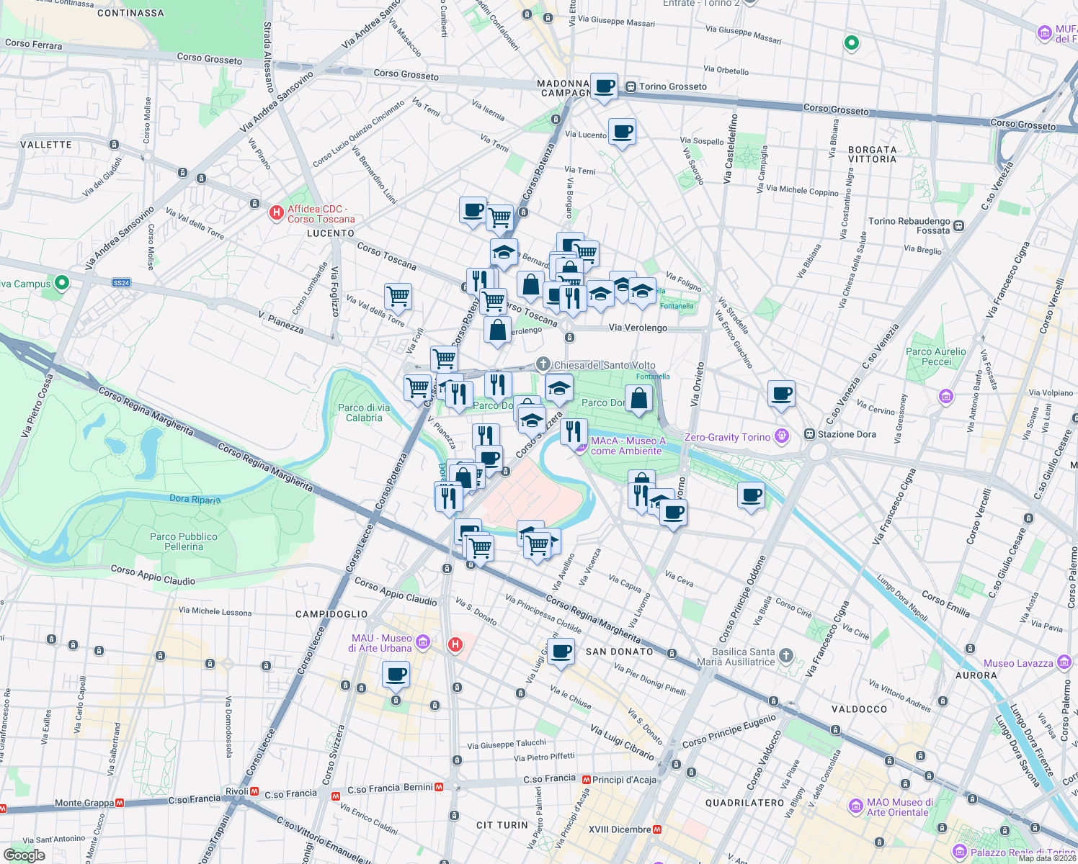1078x864 pixels.
Task: Click the Stazione Dora train station icon
Action: (x=808, y=434)
